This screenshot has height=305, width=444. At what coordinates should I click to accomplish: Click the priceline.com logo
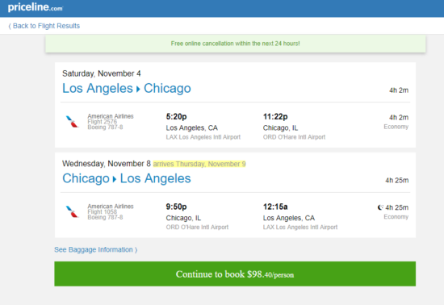pyautogui.click(x=36, y=7)
